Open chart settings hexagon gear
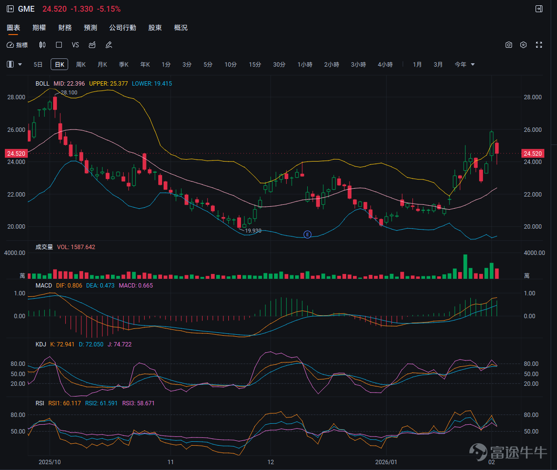Screen dimensions: 557x470 click(x=523, y=45)
